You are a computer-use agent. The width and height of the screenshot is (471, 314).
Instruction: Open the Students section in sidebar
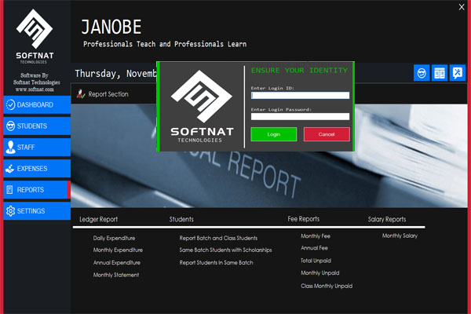click(37, 126)
